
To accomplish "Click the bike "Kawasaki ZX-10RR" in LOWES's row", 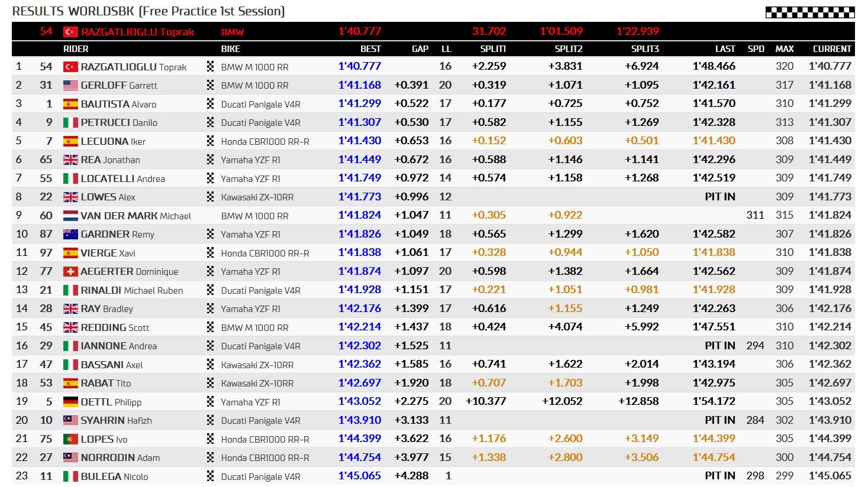I will click(x=257, y=197).
